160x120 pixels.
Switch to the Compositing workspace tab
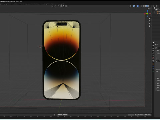[x=44, y=4]
